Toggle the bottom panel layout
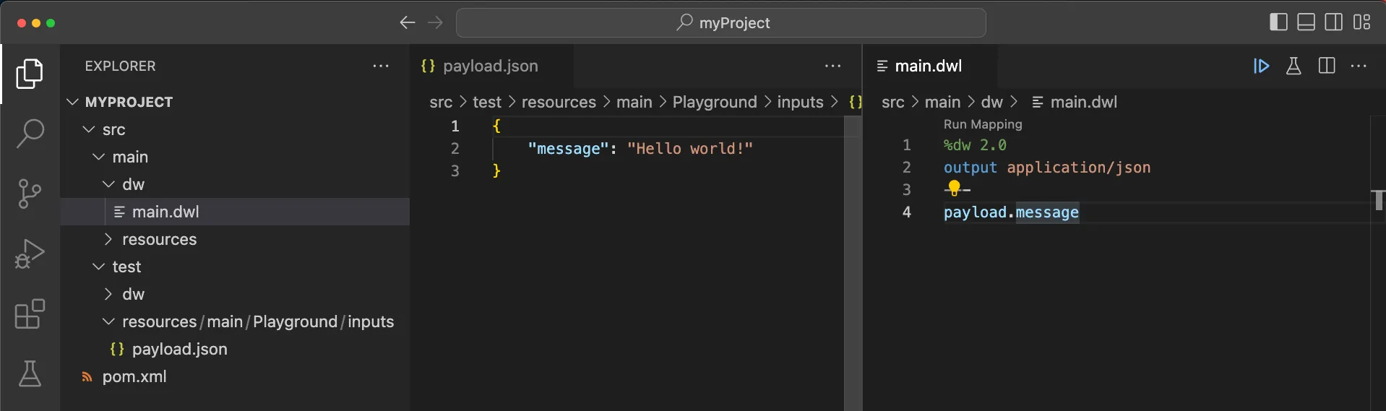1386x411 pixels. click(x=1306, y=22)
